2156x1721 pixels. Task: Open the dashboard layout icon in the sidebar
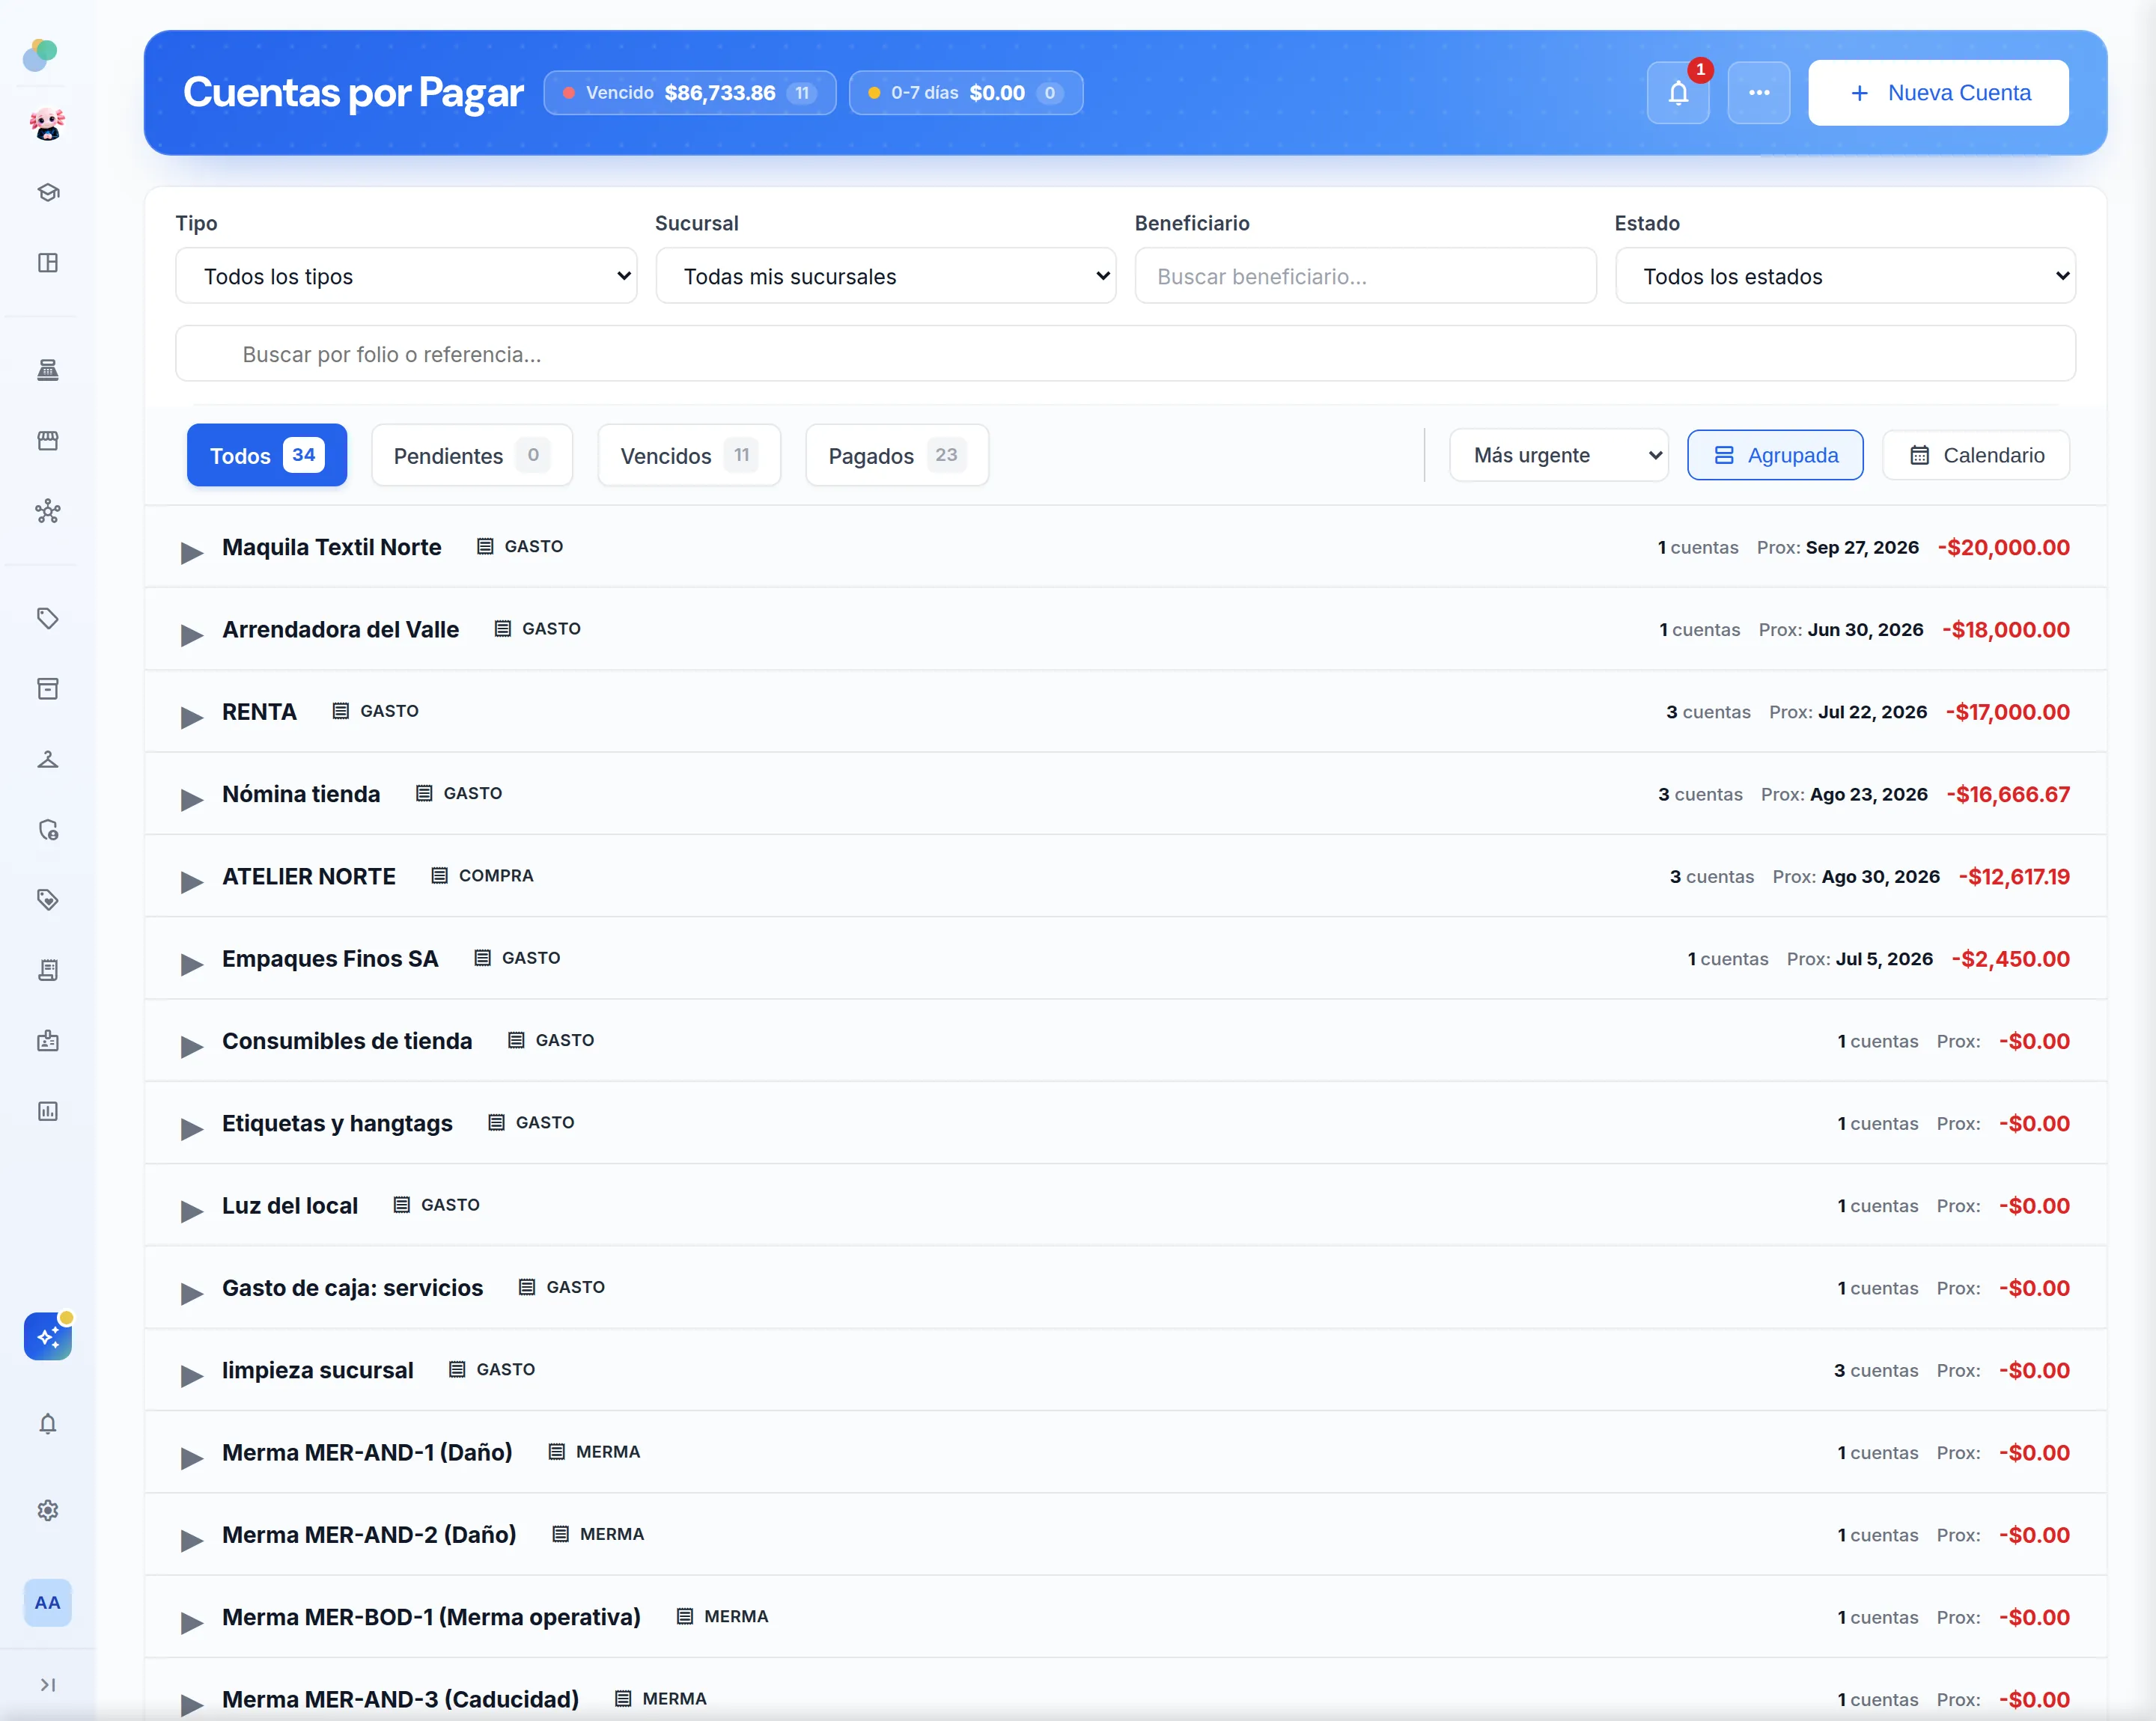(47, 263)
